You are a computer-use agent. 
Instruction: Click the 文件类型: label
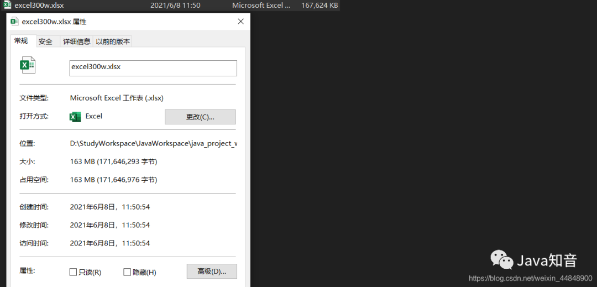34,98
